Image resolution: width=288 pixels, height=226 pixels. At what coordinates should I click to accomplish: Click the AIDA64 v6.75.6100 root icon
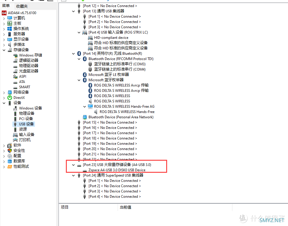(x=4, y=13)
